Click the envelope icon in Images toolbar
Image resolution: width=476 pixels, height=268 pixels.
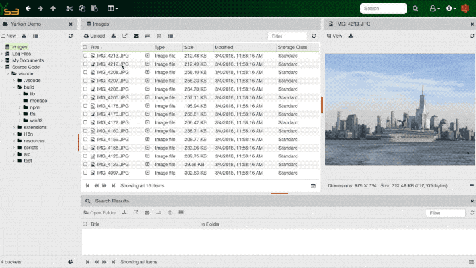pyautogui.click(x=136, y=36)
